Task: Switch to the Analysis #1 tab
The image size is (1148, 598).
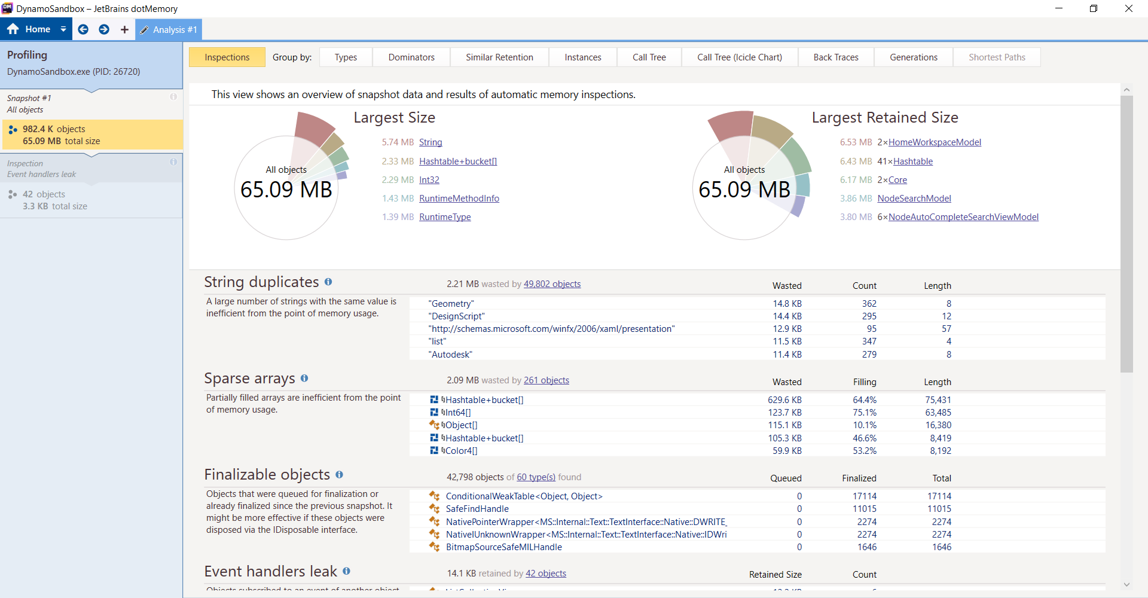Action: 169,29
